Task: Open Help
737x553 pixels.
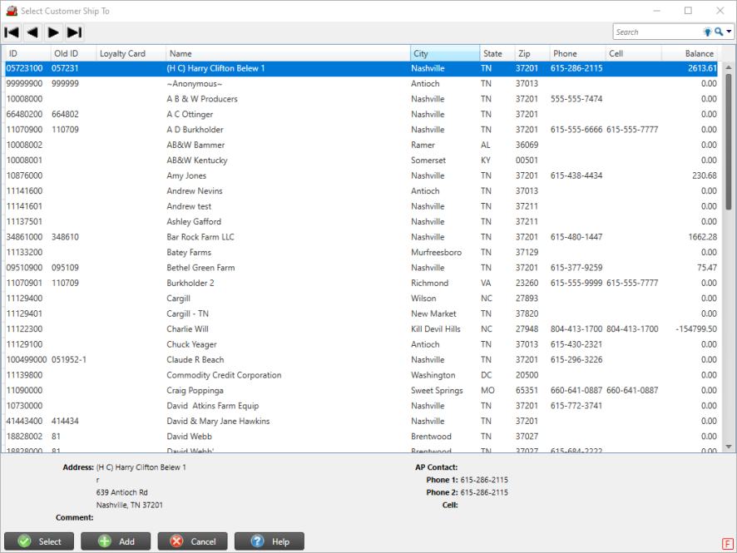Action: pos(270,541)
